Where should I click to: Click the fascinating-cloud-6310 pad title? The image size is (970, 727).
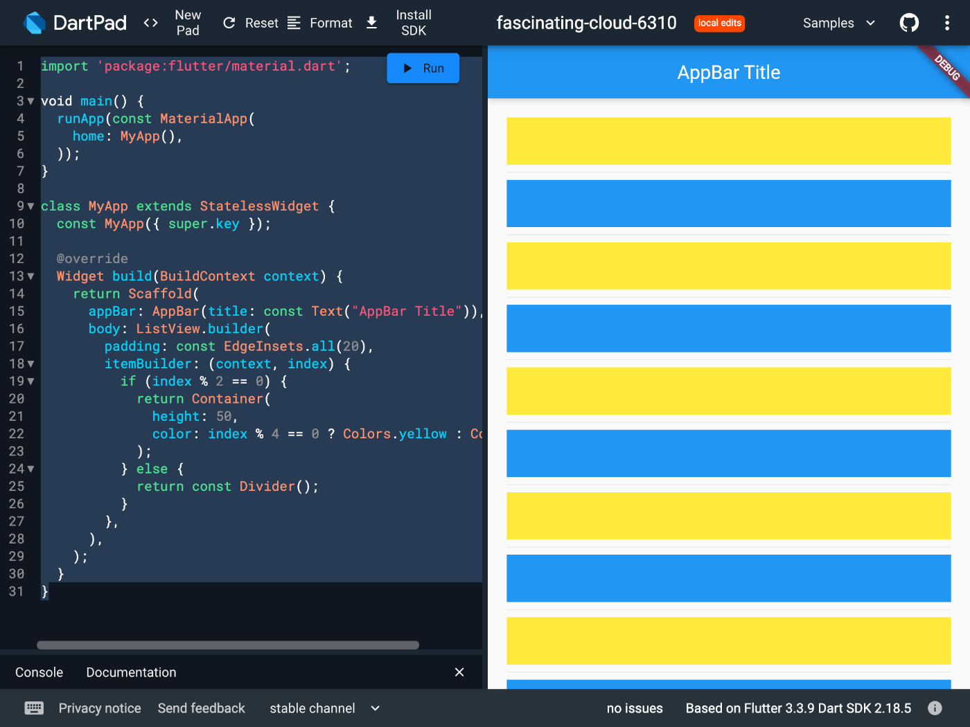[x=586, y=23]
